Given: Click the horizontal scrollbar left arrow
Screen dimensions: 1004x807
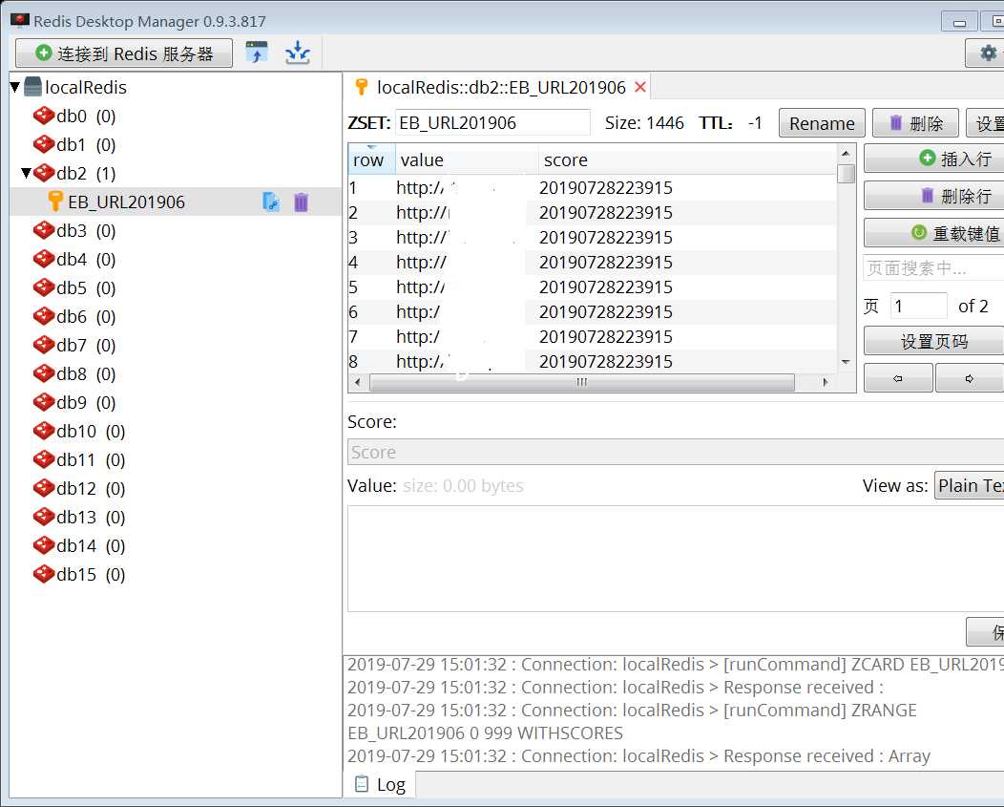Looking at the screenshot, I should (357, 382).
